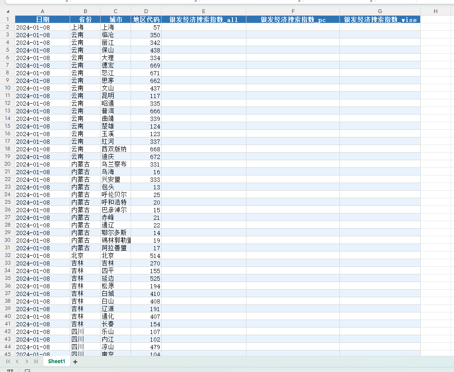This screenshot has width=454, height=372.
Task: Select the cell containing 呼和浩特
Action: [x=115, y=202]
